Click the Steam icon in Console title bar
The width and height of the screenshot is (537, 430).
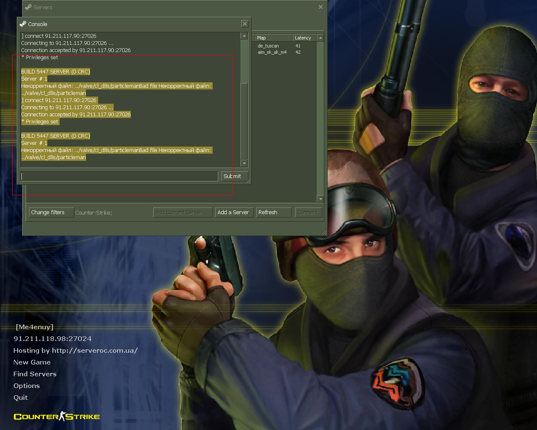coord(23,24)
